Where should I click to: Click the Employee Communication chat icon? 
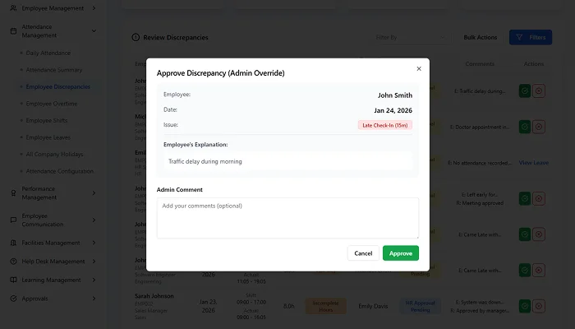click(x=14, y=219)
